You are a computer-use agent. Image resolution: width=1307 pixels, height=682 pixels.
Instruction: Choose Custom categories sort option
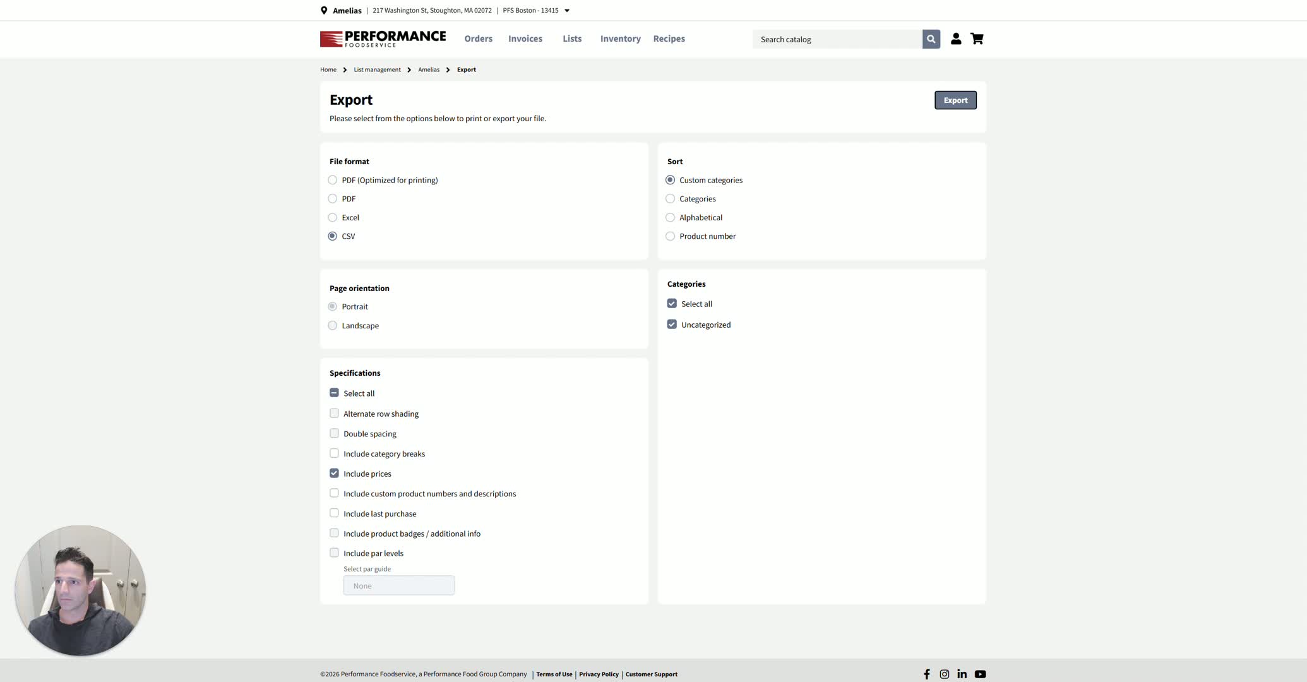click(x=670, y=180)
